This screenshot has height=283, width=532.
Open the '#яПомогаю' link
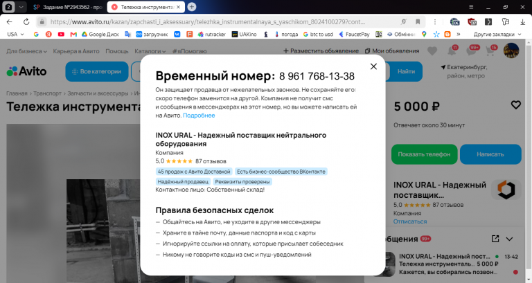pos(189,51)
